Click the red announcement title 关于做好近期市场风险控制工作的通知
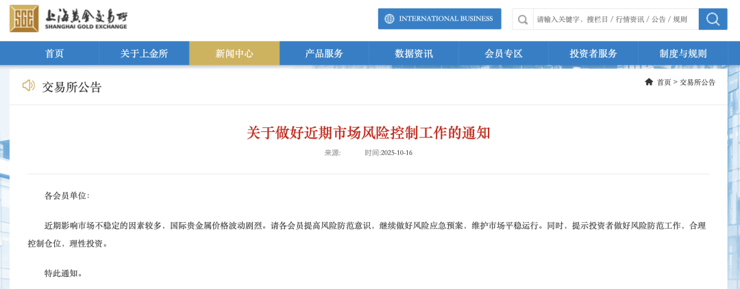Screen dimensions: 740x289 click(369, 133)
